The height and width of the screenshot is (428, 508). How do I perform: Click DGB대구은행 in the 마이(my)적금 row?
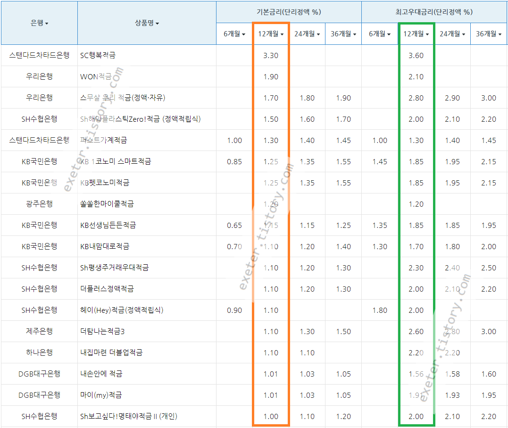[x=39, y=395]
